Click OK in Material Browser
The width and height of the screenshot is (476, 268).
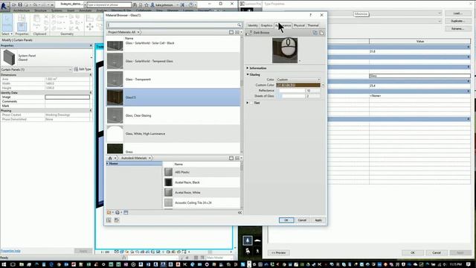[286, 220]
